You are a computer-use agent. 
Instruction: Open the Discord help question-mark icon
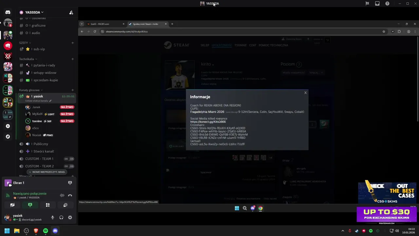click(387, 4)
